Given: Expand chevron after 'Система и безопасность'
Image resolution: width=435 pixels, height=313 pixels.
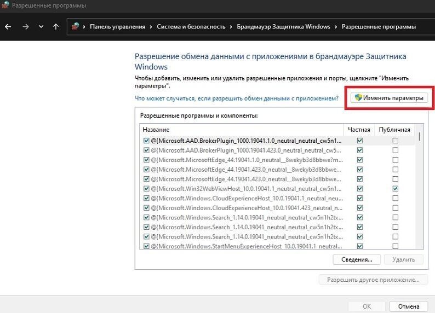Looking at the screenshot, I should 231,27.
